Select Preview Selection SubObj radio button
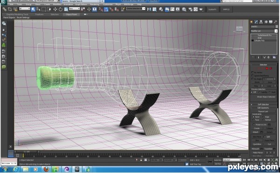280x173 pixels. click(x=259, y=92)
